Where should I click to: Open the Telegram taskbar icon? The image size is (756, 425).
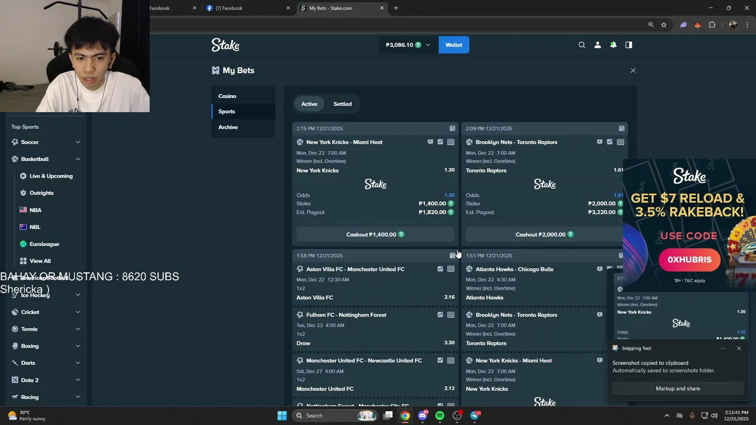[474, 416]
